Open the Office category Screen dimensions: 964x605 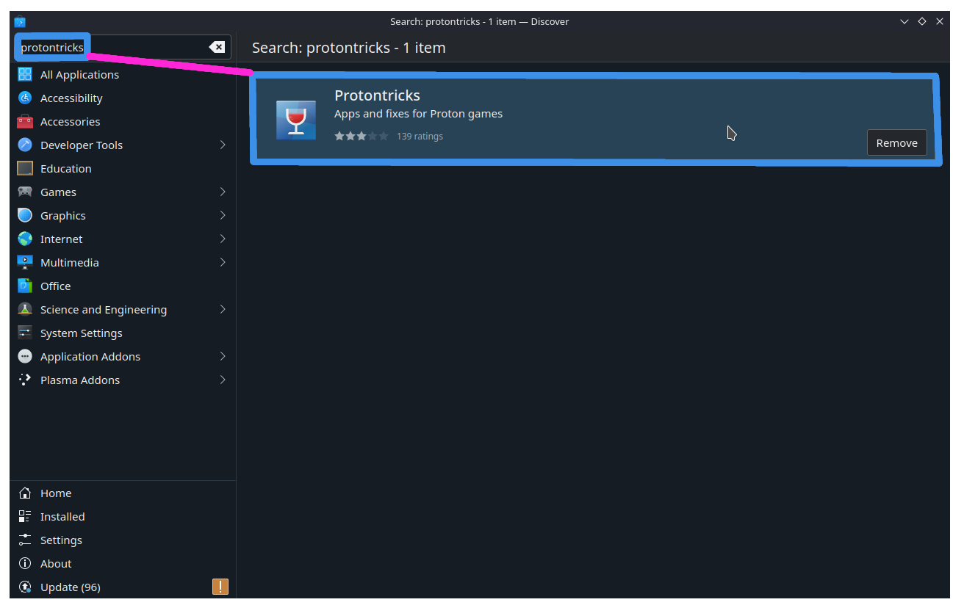click(123, 286)
